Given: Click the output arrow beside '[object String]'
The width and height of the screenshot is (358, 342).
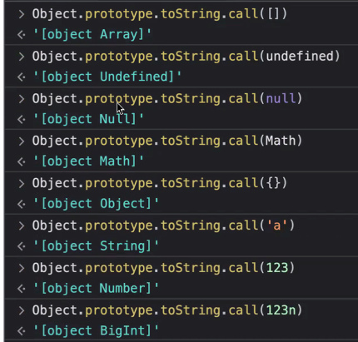Looking at the screenshot, I should tap(22, 246).
